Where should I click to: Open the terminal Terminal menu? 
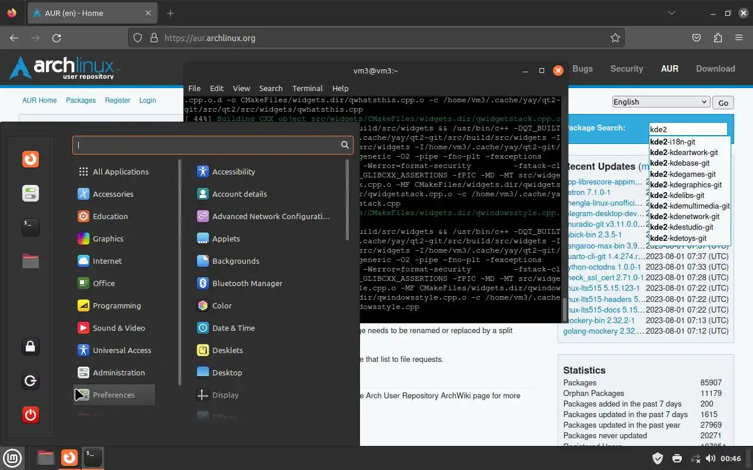(307, 88)
